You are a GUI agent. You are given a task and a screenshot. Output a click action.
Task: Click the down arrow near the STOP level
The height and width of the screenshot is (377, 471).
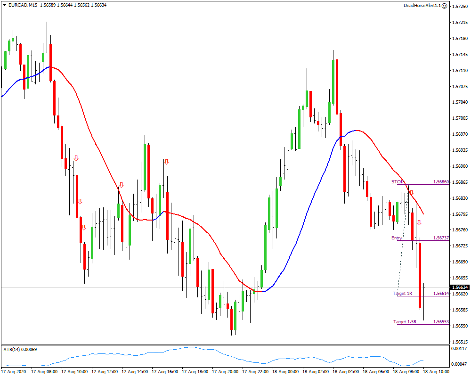(x=412, y=192)
